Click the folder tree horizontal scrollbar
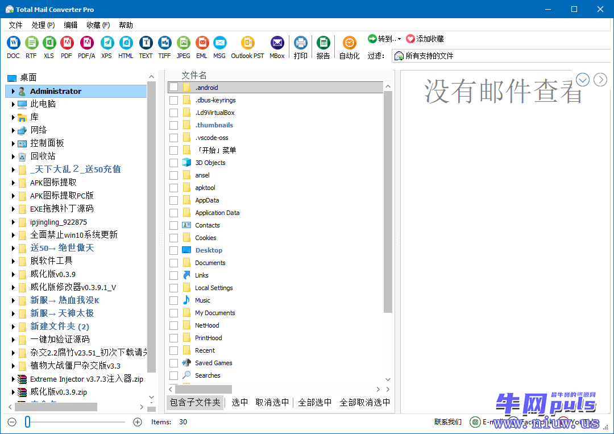Screen dimensions: 614x434 [56, 407]
